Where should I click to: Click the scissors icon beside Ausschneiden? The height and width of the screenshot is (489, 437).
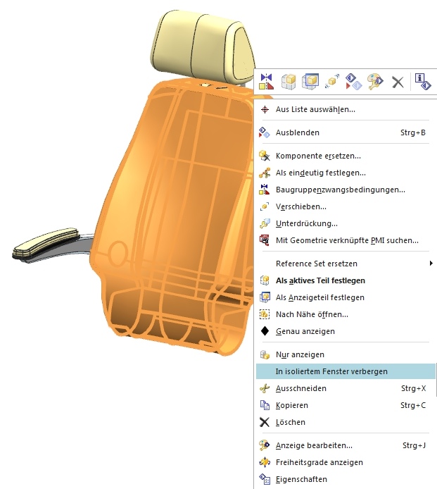(x=265, y=388)
